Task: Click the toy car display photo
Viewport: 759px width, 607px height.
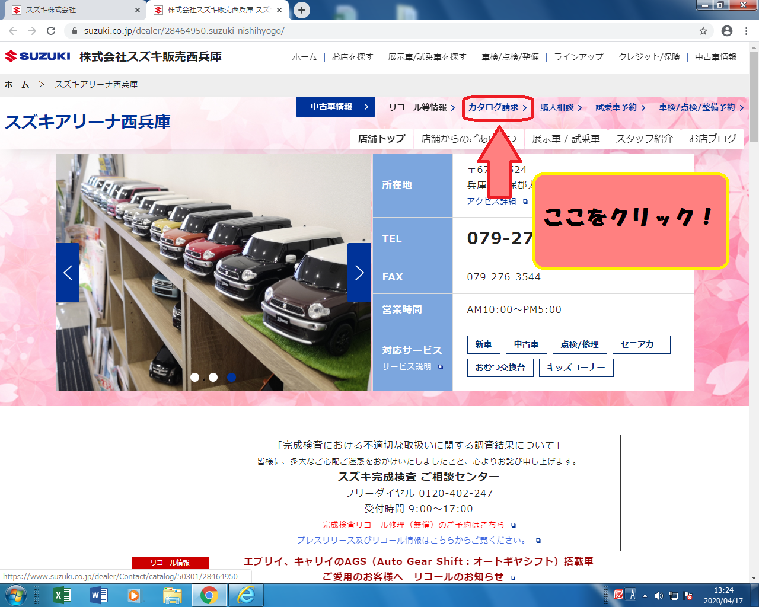Action: (x=213, y=273)
